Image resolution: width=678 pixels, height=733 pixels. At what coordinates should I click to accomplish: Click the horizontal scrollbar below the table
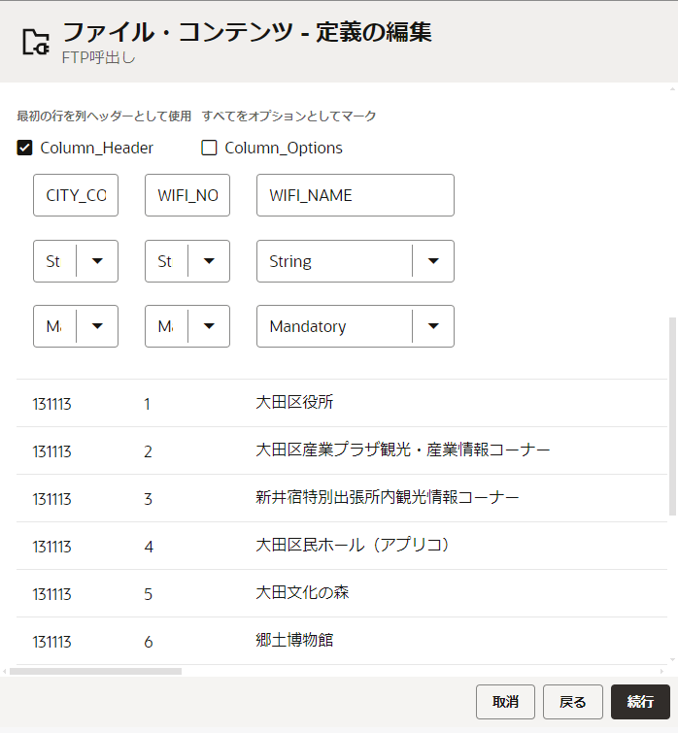[95, 671]
